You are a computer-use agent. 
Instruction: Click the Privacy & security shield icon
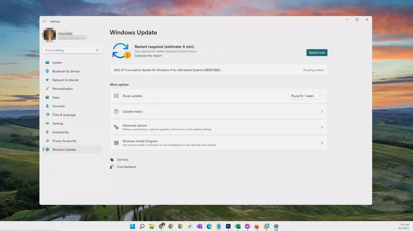48,141
